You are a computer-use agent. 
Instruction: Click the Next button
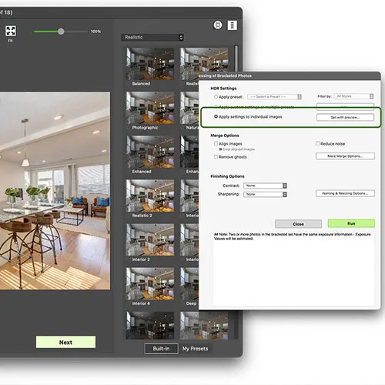(65, 342)
